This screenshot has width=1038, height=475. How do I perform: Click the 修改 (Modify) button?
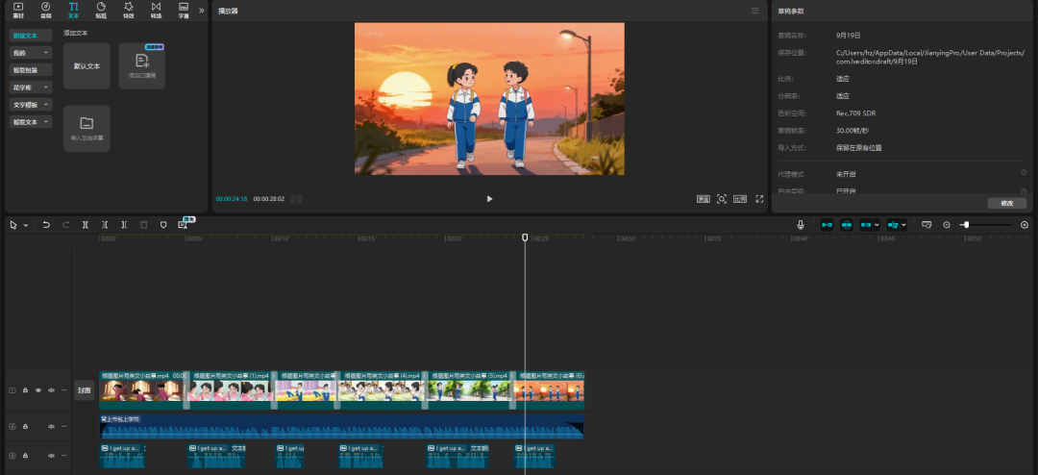(1006, 203)
